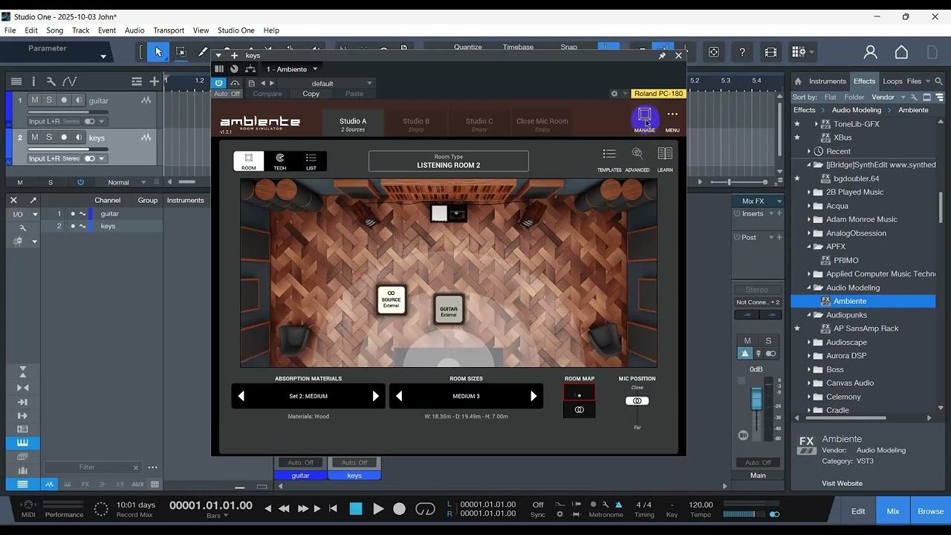This screenshot has width=951, height=535.
Task: Adjust the Mic Position Close/Far slider
Action: (x=637, y=401)
